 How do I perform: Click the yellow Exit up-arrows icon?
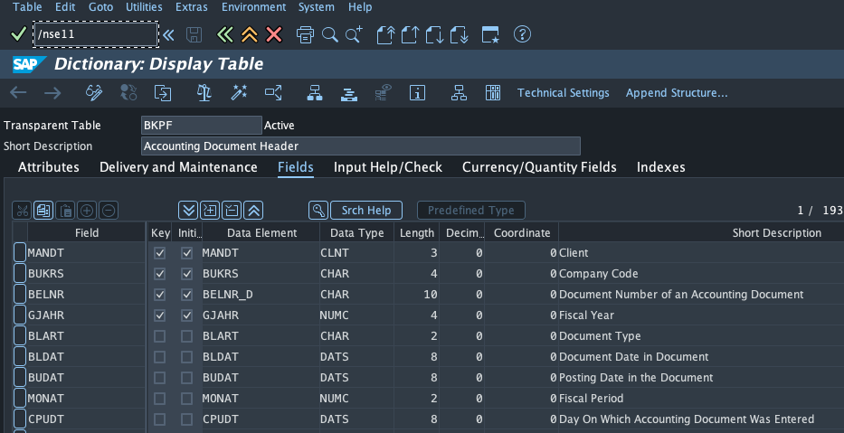[x=249, y=35]
